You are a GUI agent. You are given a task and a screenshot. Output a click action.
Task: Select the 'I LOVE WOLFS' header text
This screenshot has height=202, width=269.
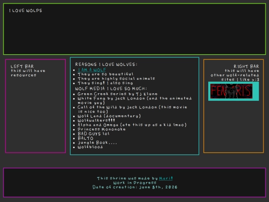(25, 10)
